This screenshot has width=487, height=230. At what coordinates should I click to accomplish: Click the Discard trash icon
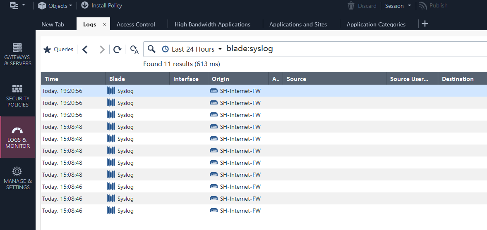[x=351, y=6]
